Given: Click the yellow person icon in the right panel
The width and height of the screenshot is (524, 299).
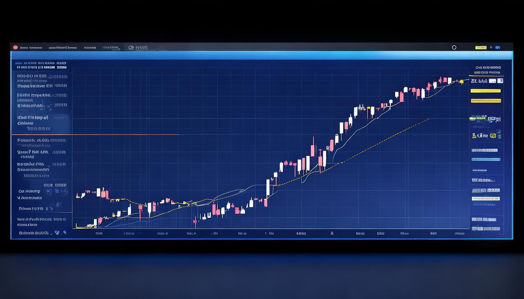Looking at the screenshot, I should click(x=474, y=136).
